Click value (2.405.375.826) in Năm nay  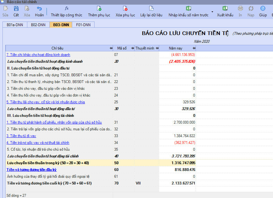click(x=182, y=61)
